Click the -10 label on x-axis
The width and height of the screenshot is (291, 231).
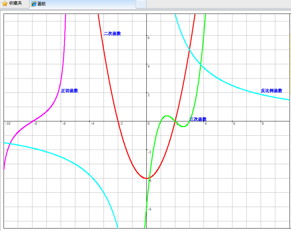tap(7, 124)
